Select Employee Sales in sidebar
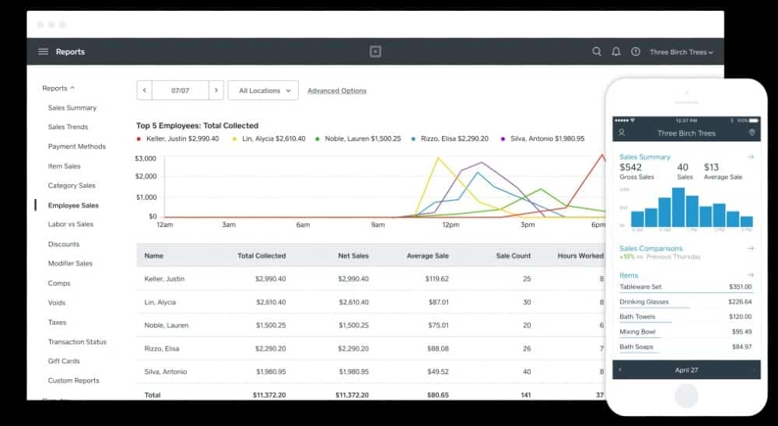The width and height of the screenshot is (778, 426). (x=73, y=205)
